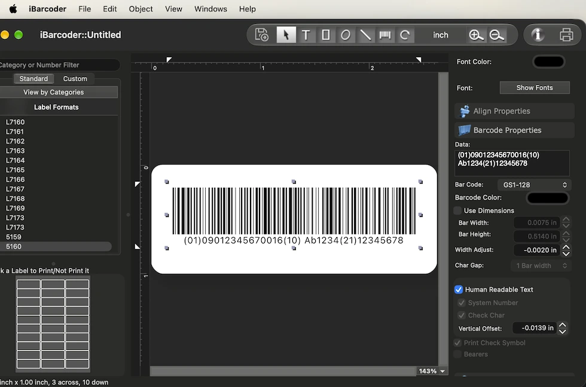Select label format L7163

click(16, 151)
